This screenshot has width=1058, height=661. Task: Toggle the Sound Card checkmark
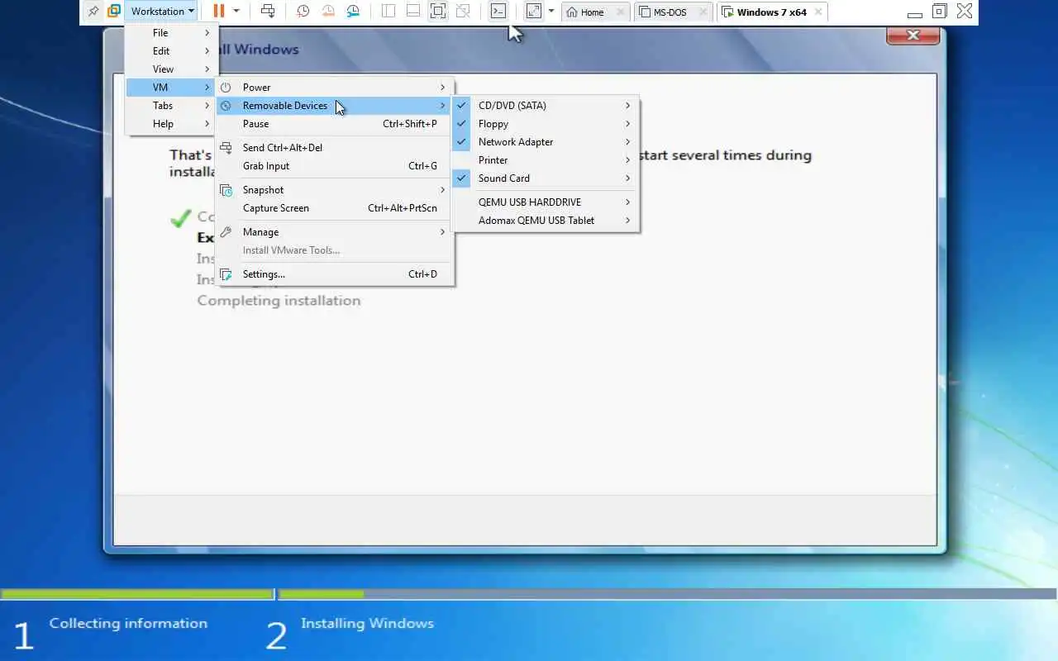pos(462,178)
